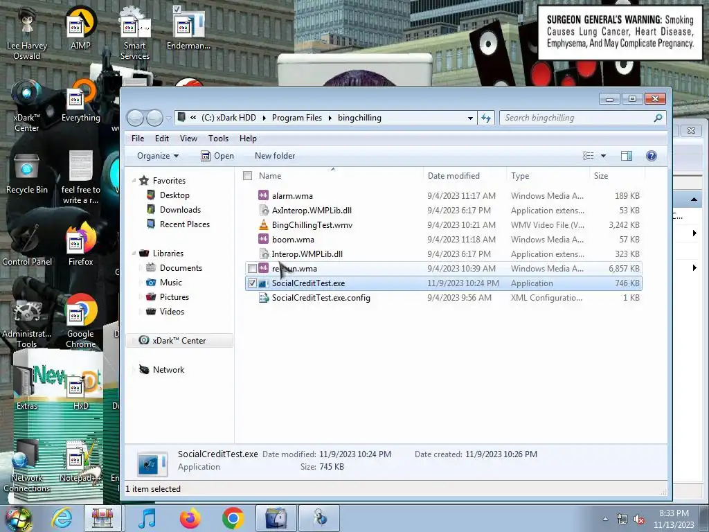Click the Open toolbar button
This screenshot has height=532, width=709.
point(217,156)
